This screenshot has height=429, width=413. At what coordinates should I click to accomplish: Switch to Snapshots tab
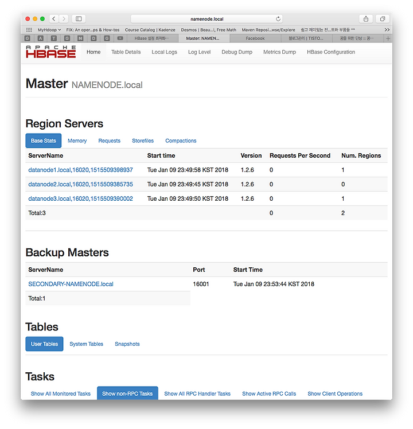(x=127, y=344)
